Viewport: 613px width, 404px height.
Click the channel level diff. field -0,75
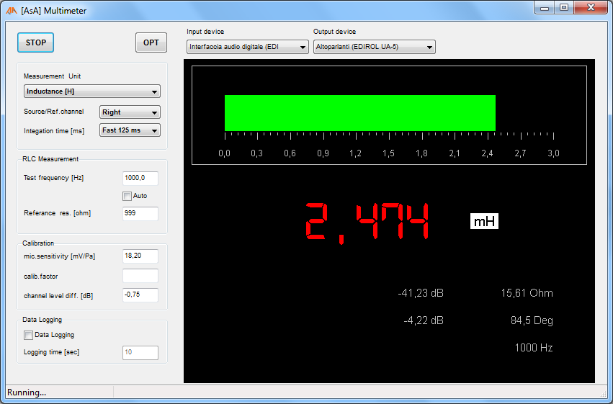(x=140, y=295)
